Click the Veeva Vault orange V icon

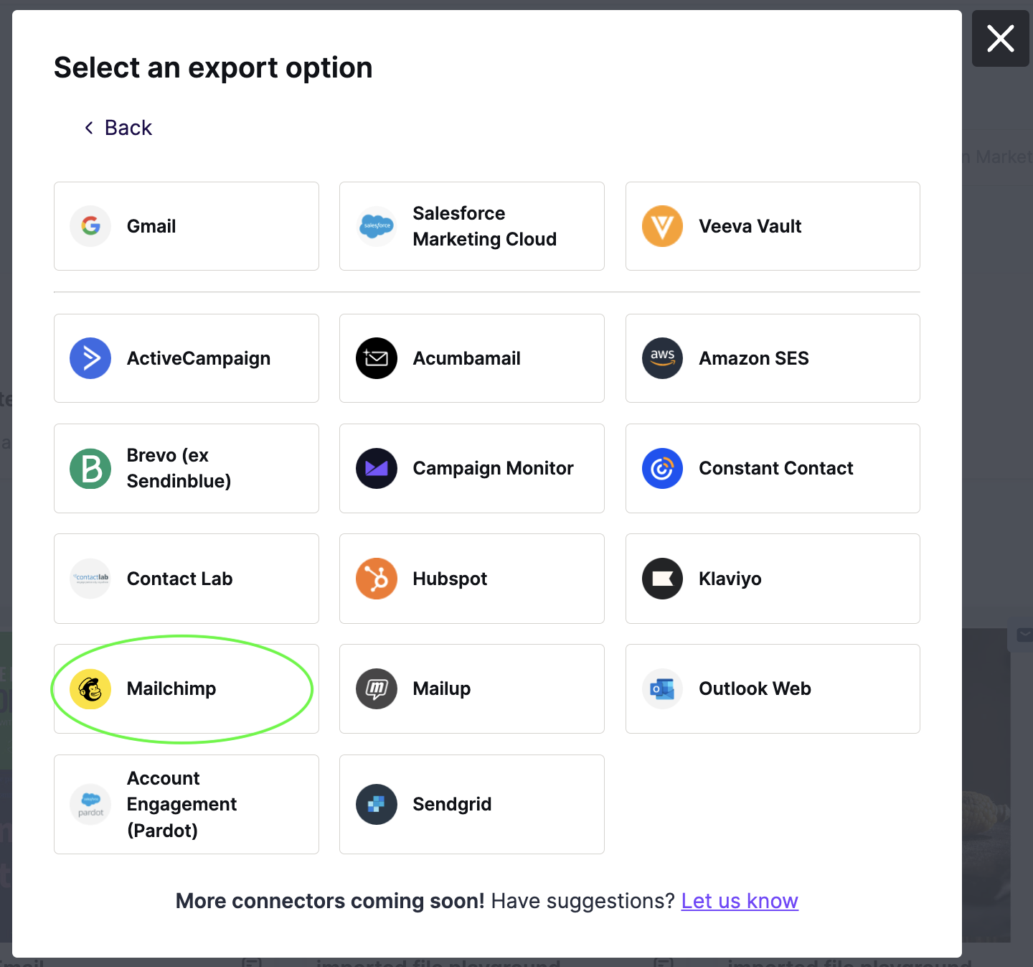[662, 226]
